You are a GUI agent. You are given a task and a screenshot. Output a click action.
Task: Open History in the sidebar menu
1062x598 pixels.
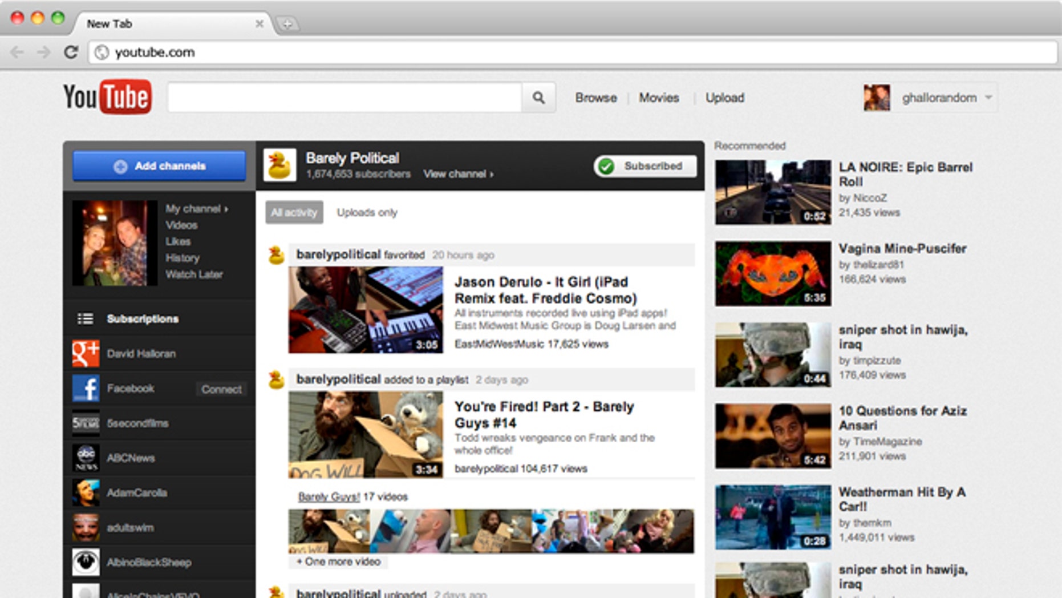[183, 258]
